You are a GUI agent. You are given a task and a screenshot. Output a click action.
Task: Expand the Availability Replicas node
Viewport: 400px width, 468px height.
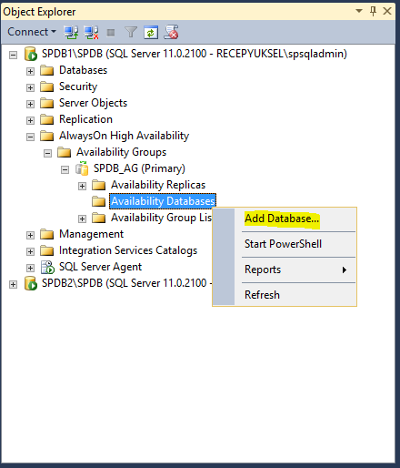pyautogui.click(x=82, y=186)
